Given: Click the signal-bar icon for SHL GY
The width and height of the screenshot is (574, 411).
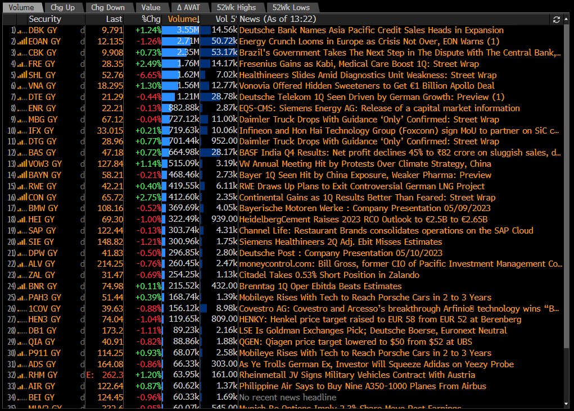Looking at the screenshot, I should click(22, 75).
